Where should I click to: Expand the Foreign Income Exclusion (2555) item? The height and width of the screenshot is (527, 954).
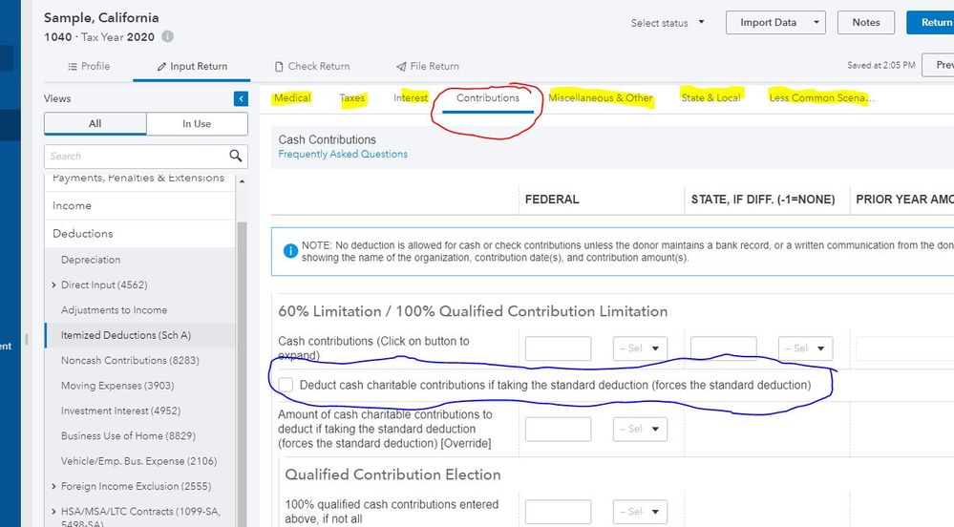53,486
